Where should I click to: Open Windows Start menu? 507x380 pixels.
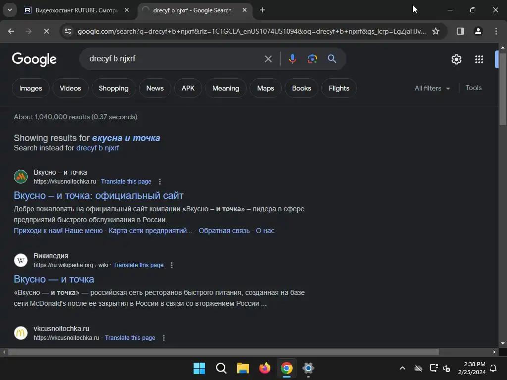199,368
